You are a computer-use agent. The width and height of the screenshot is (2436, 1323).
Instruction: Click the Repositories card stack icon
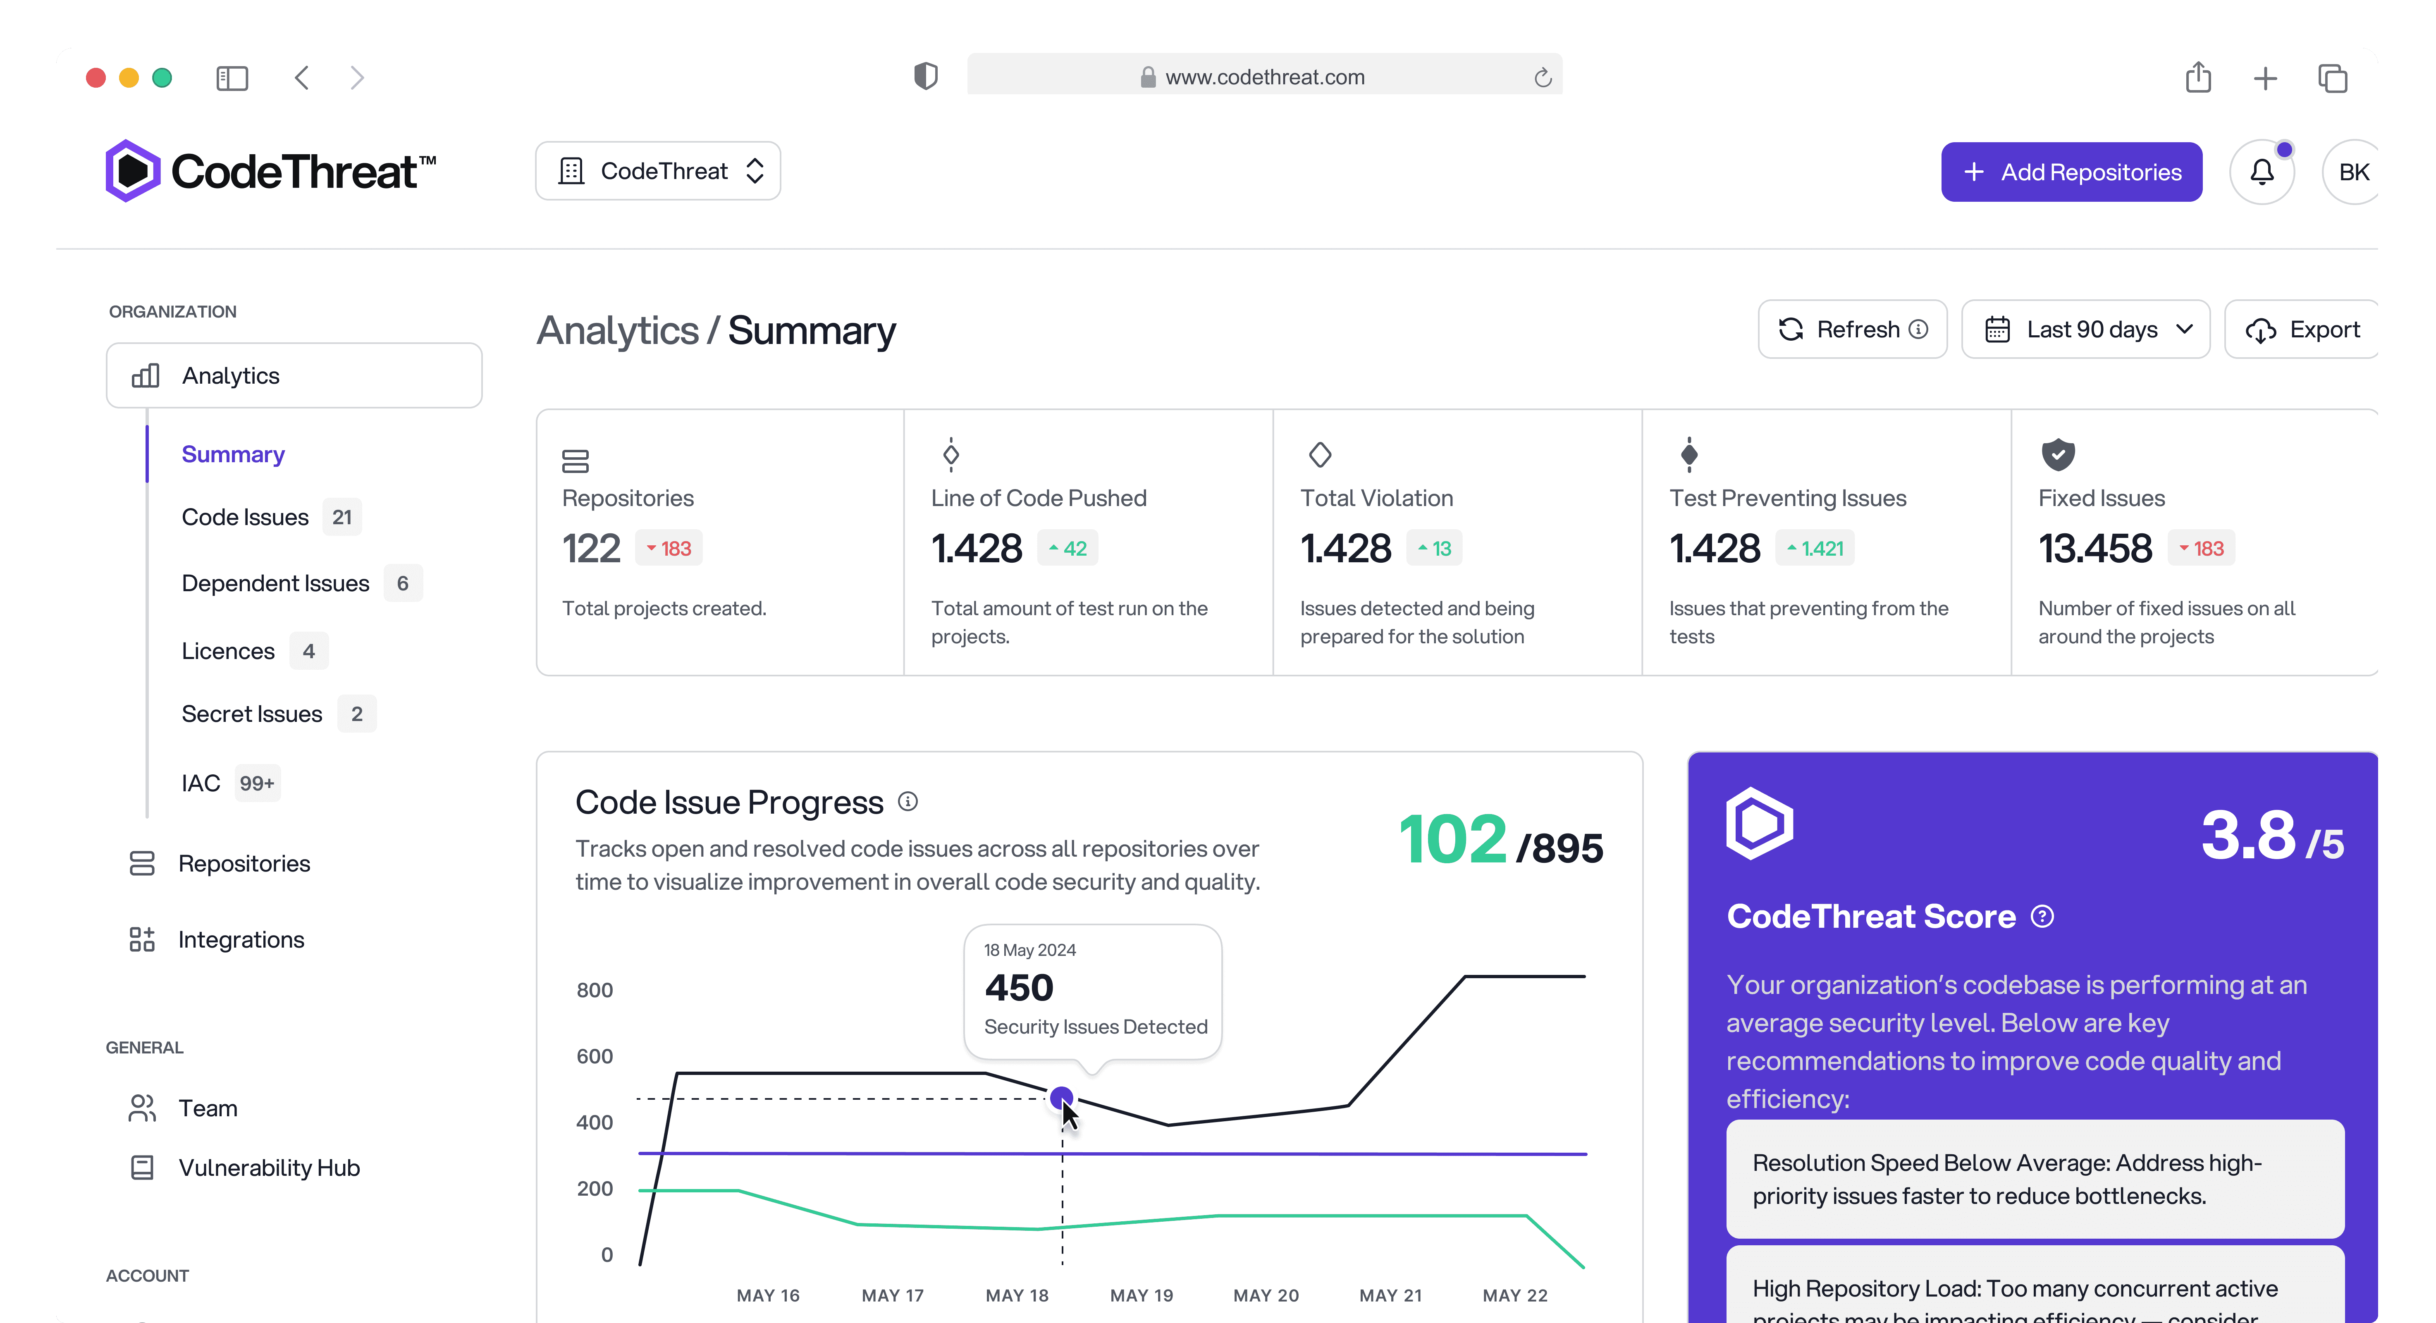click(575, 461)
